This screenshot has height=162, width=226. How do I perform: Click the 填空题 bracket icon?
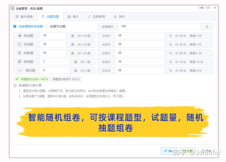(x=20, y=70)
